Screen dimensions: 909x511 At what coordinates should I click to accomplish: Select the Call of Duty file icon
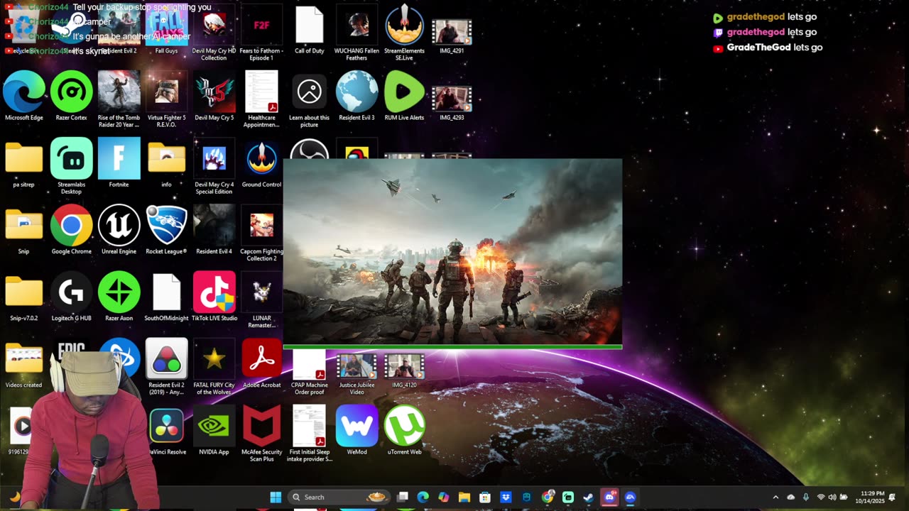click(x=309, y=30)
